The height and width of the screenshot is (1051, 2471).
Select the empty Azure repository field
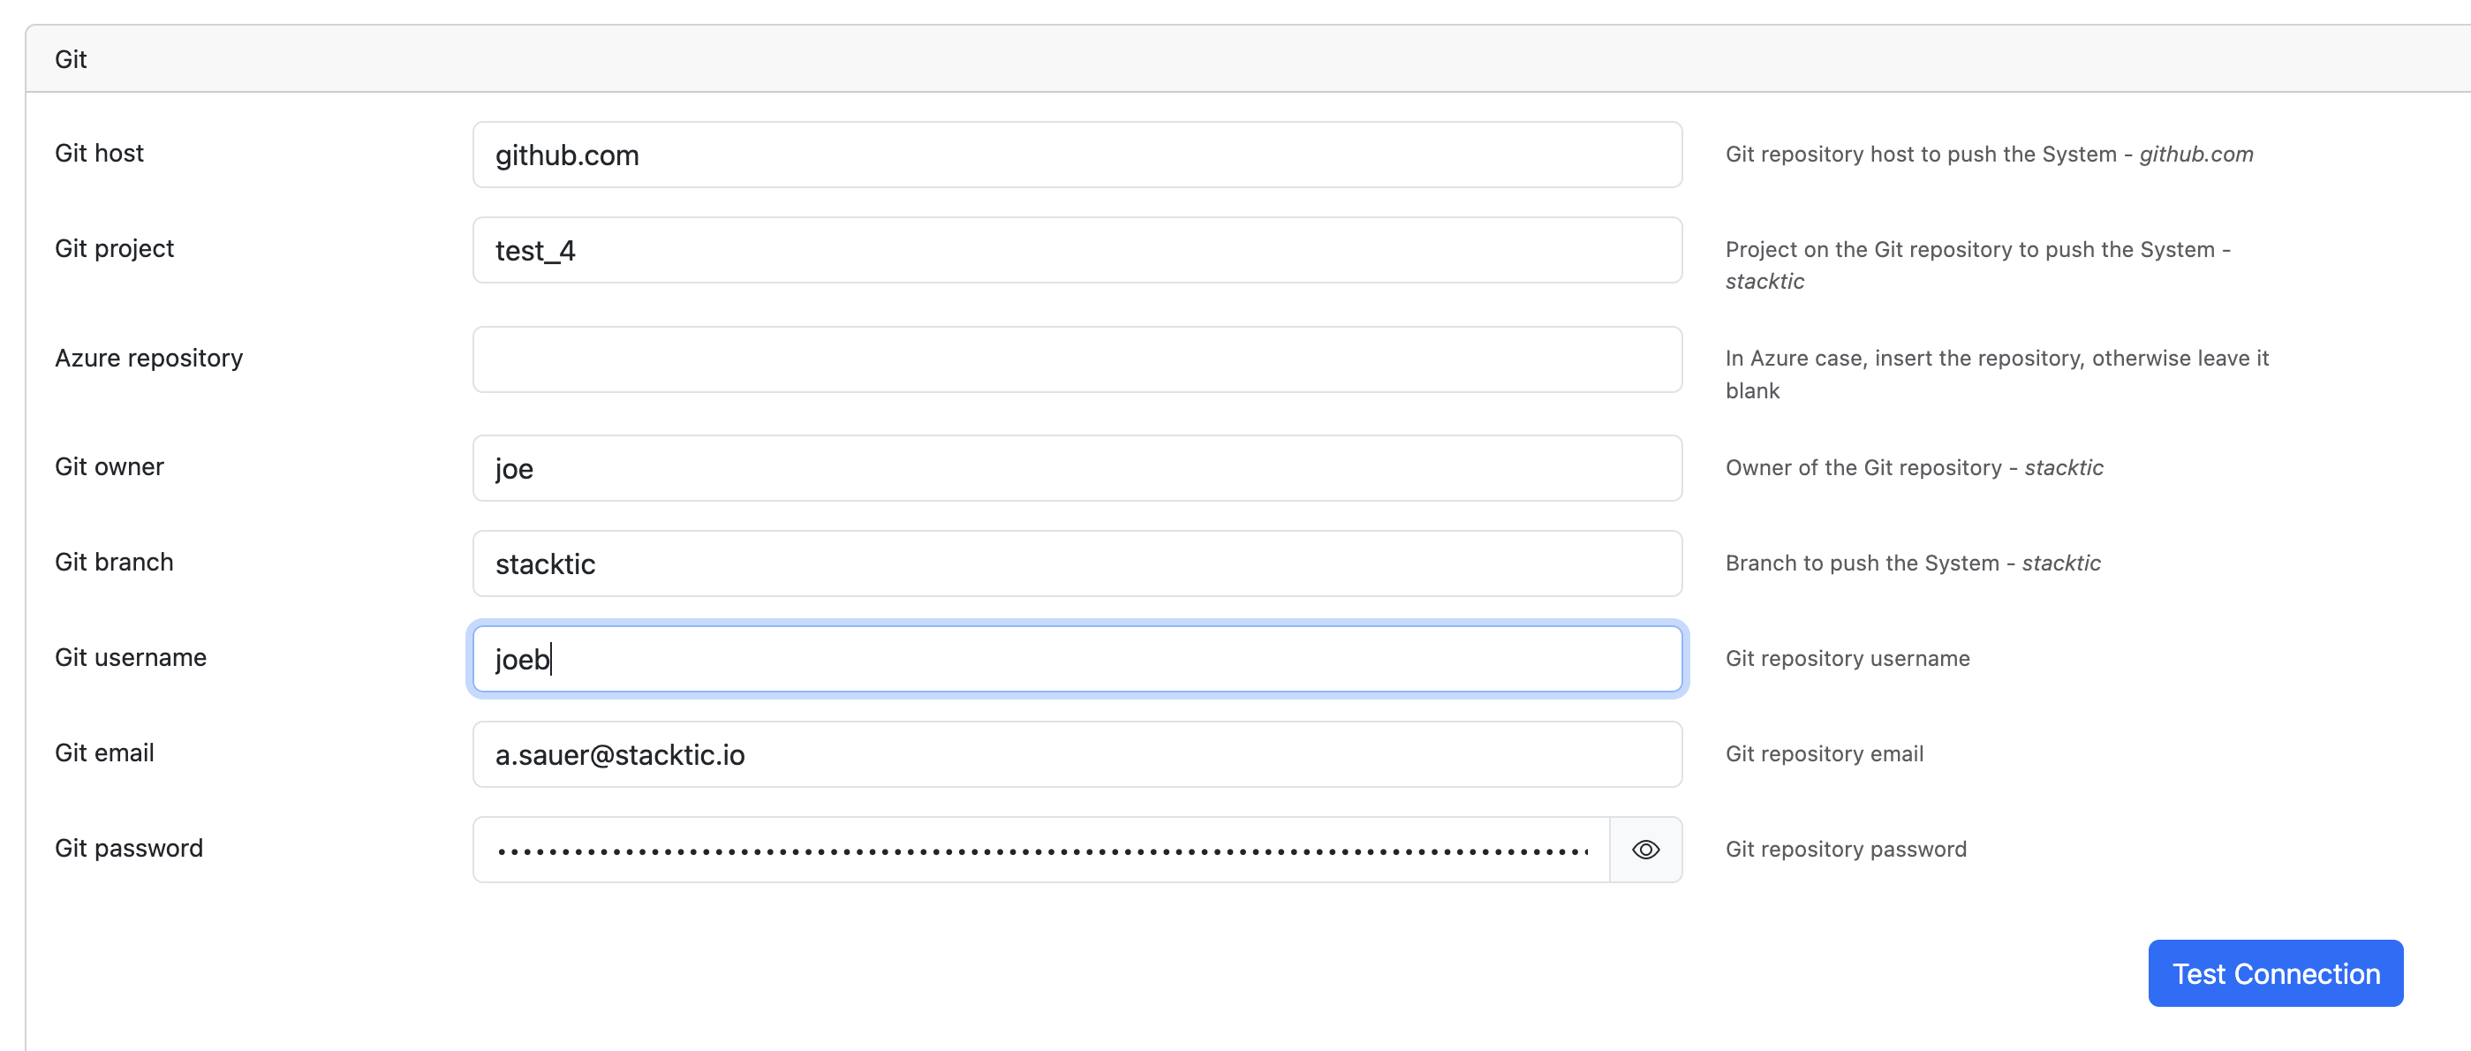pyautogui.click(x=1077, y=359)
